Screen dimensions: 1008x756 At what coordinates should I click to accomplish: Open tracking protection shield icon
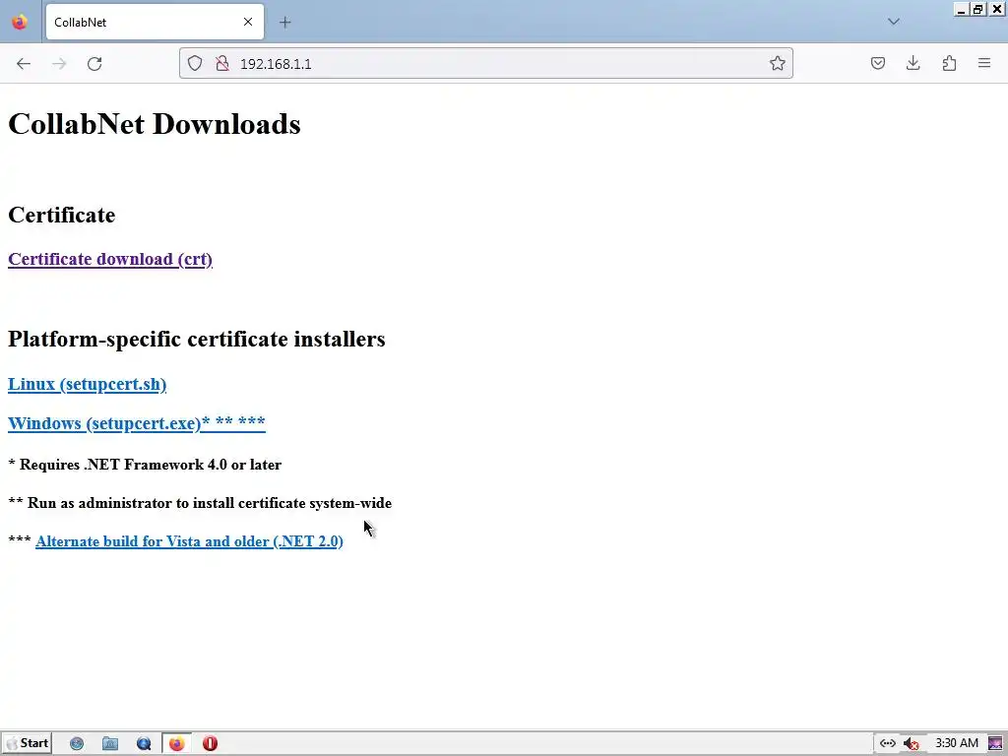pyautogui.click(x=195, y=63)
